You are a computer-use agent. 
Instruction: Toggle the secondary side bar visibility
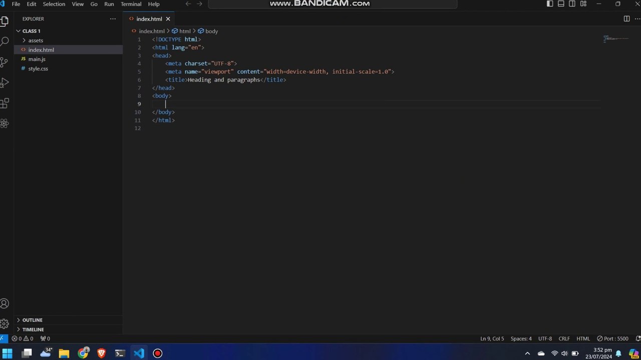pyautogui.click(x=572, y=4)
